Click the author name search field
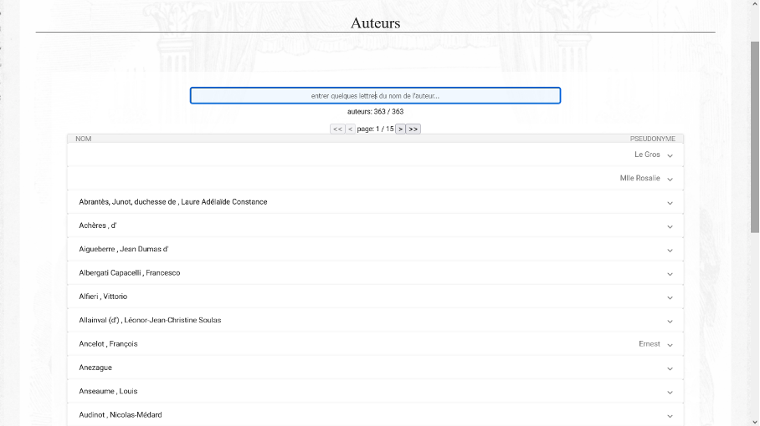Screen dimensions: 760x426 click(x=375, y=96)
